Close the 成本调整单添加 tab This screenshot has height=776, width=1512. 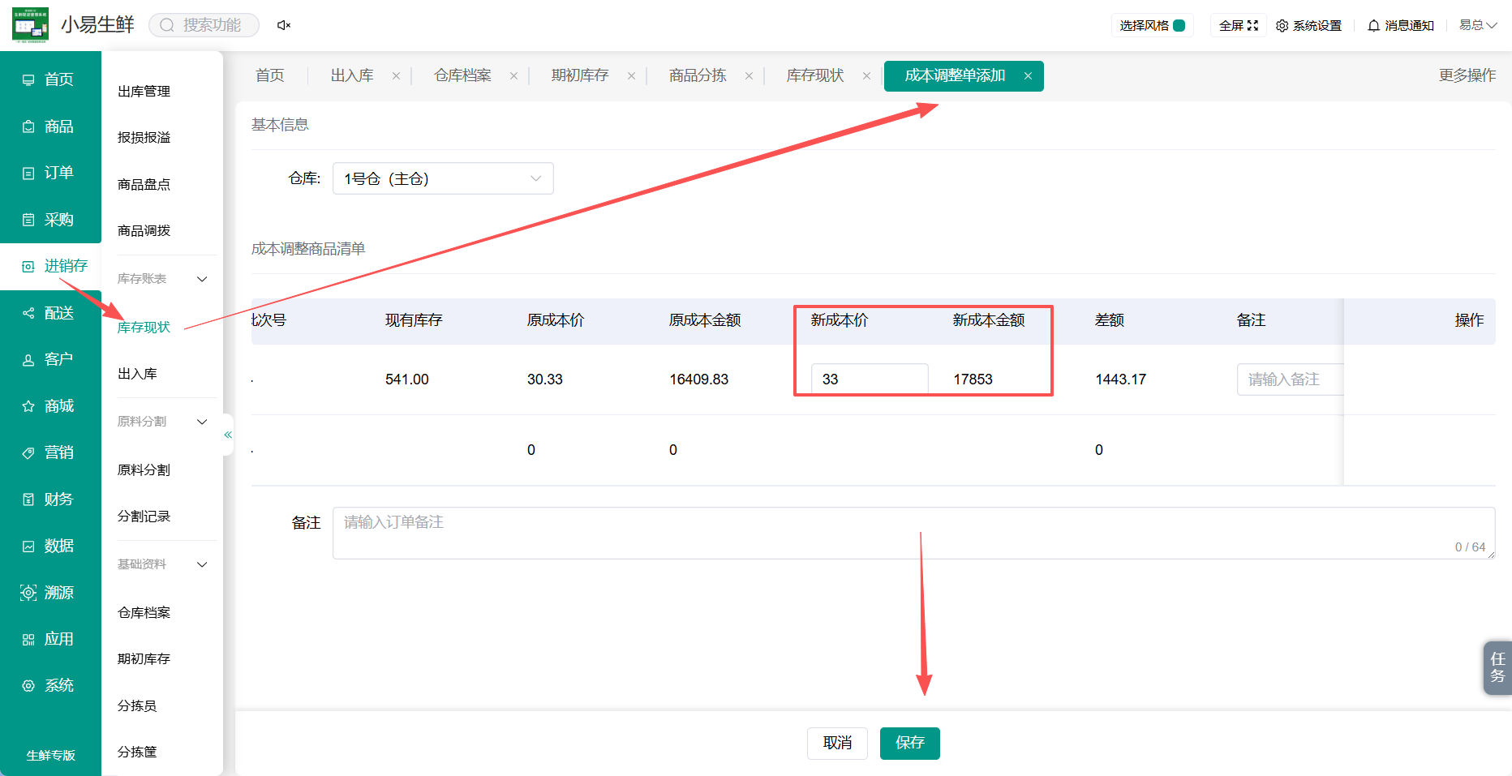pyautogui.click(x=1028, y=75)
